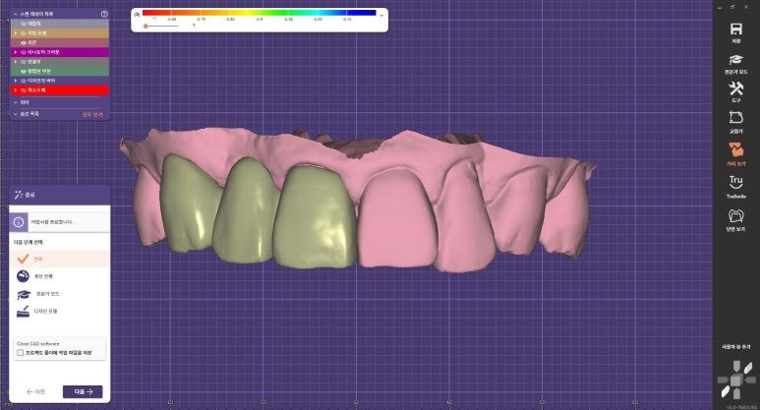Expand the gray-green row arrow
The image size is (760, 410).
pos(16,62)
